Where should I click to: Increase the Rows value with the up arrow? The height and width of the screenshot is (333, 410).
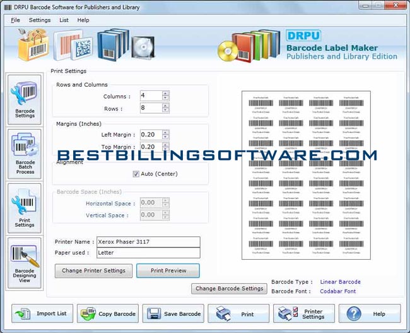point(165,106)
